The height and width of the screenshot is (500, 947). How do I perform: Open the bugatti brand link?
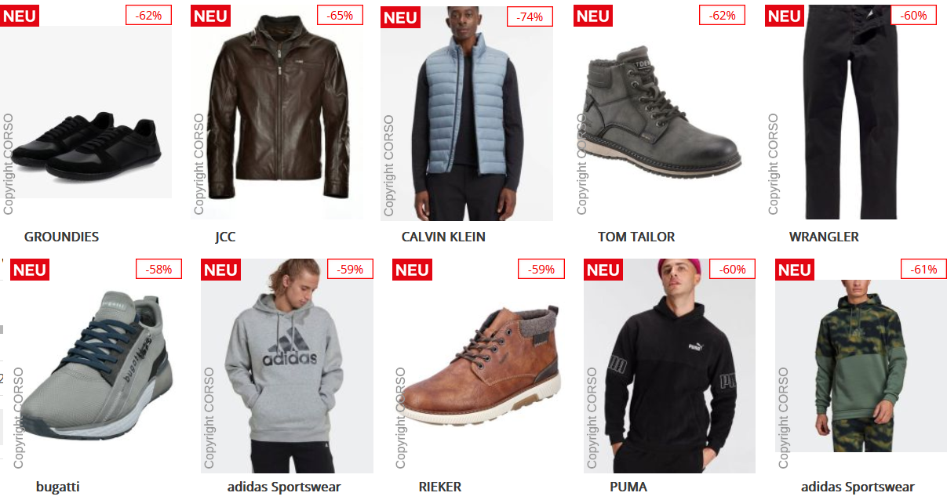(x=58, y=487)
